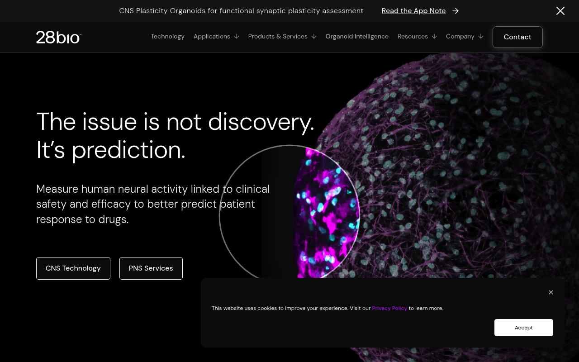Click the 'Measure human neural activity' paragraph
The width and height of the screenshot is (579, 362).
click(153, 204)
